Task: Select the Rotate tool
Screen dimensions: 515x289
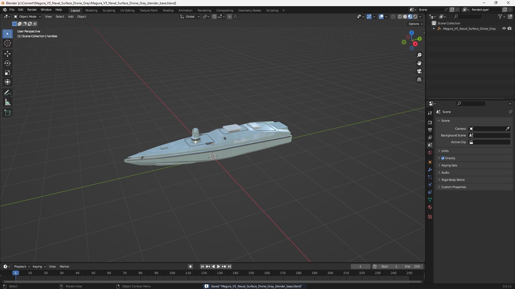Action: tap(8, 63)
